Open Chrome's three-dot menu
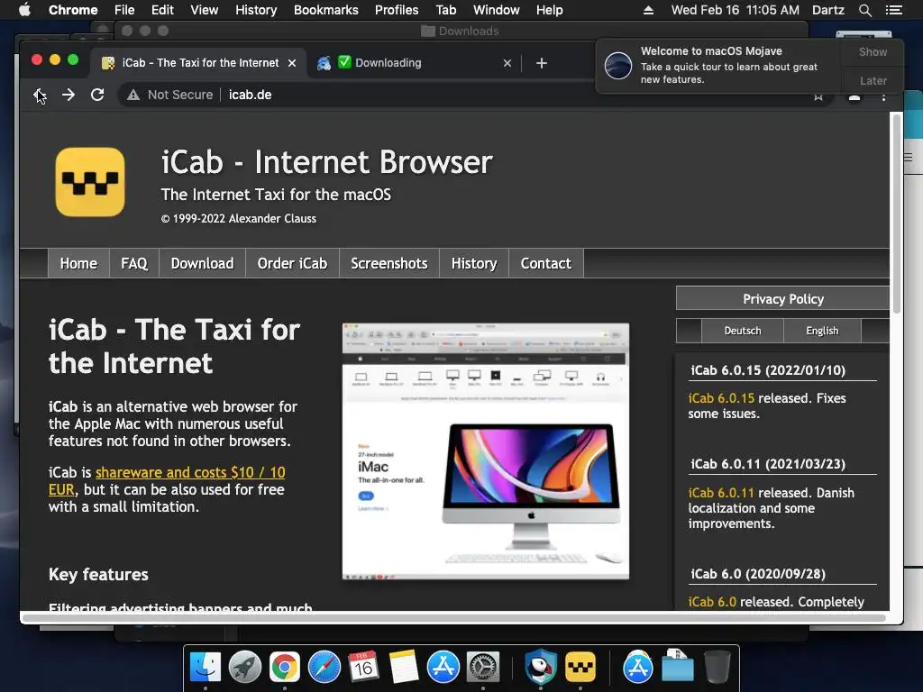 pyautogui.click(x=883, y=96)
